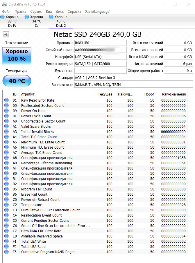195x263 pixels.
Task: Click status icon for Initial Invalid Blocks
Action: 6,132
